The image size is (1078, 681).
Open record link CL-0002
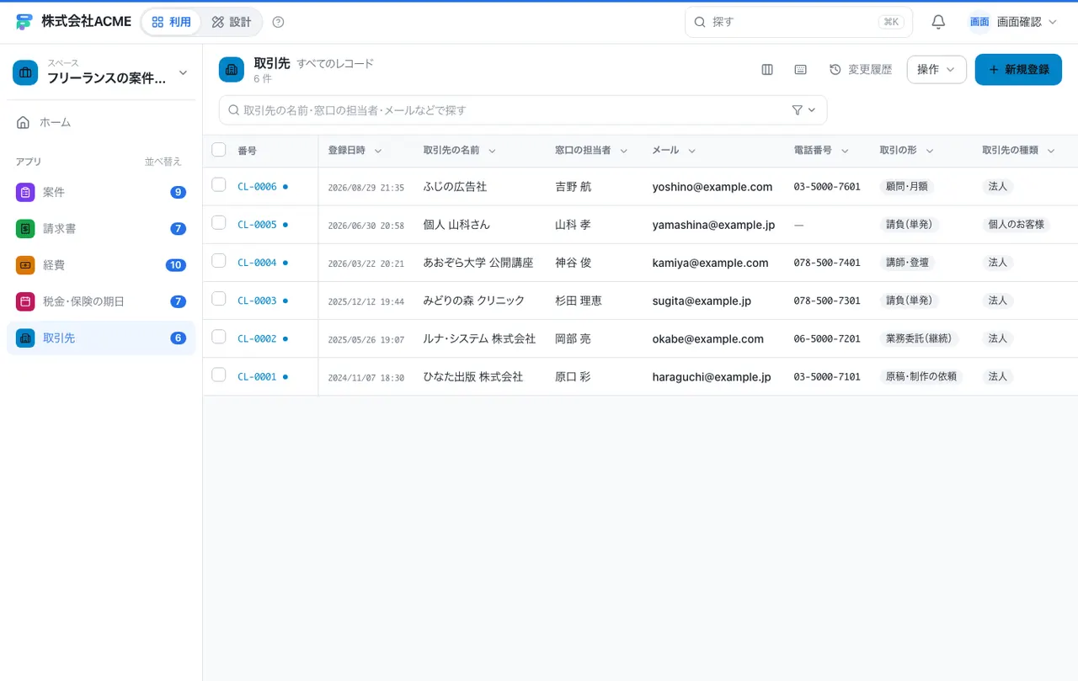[257, 338]
